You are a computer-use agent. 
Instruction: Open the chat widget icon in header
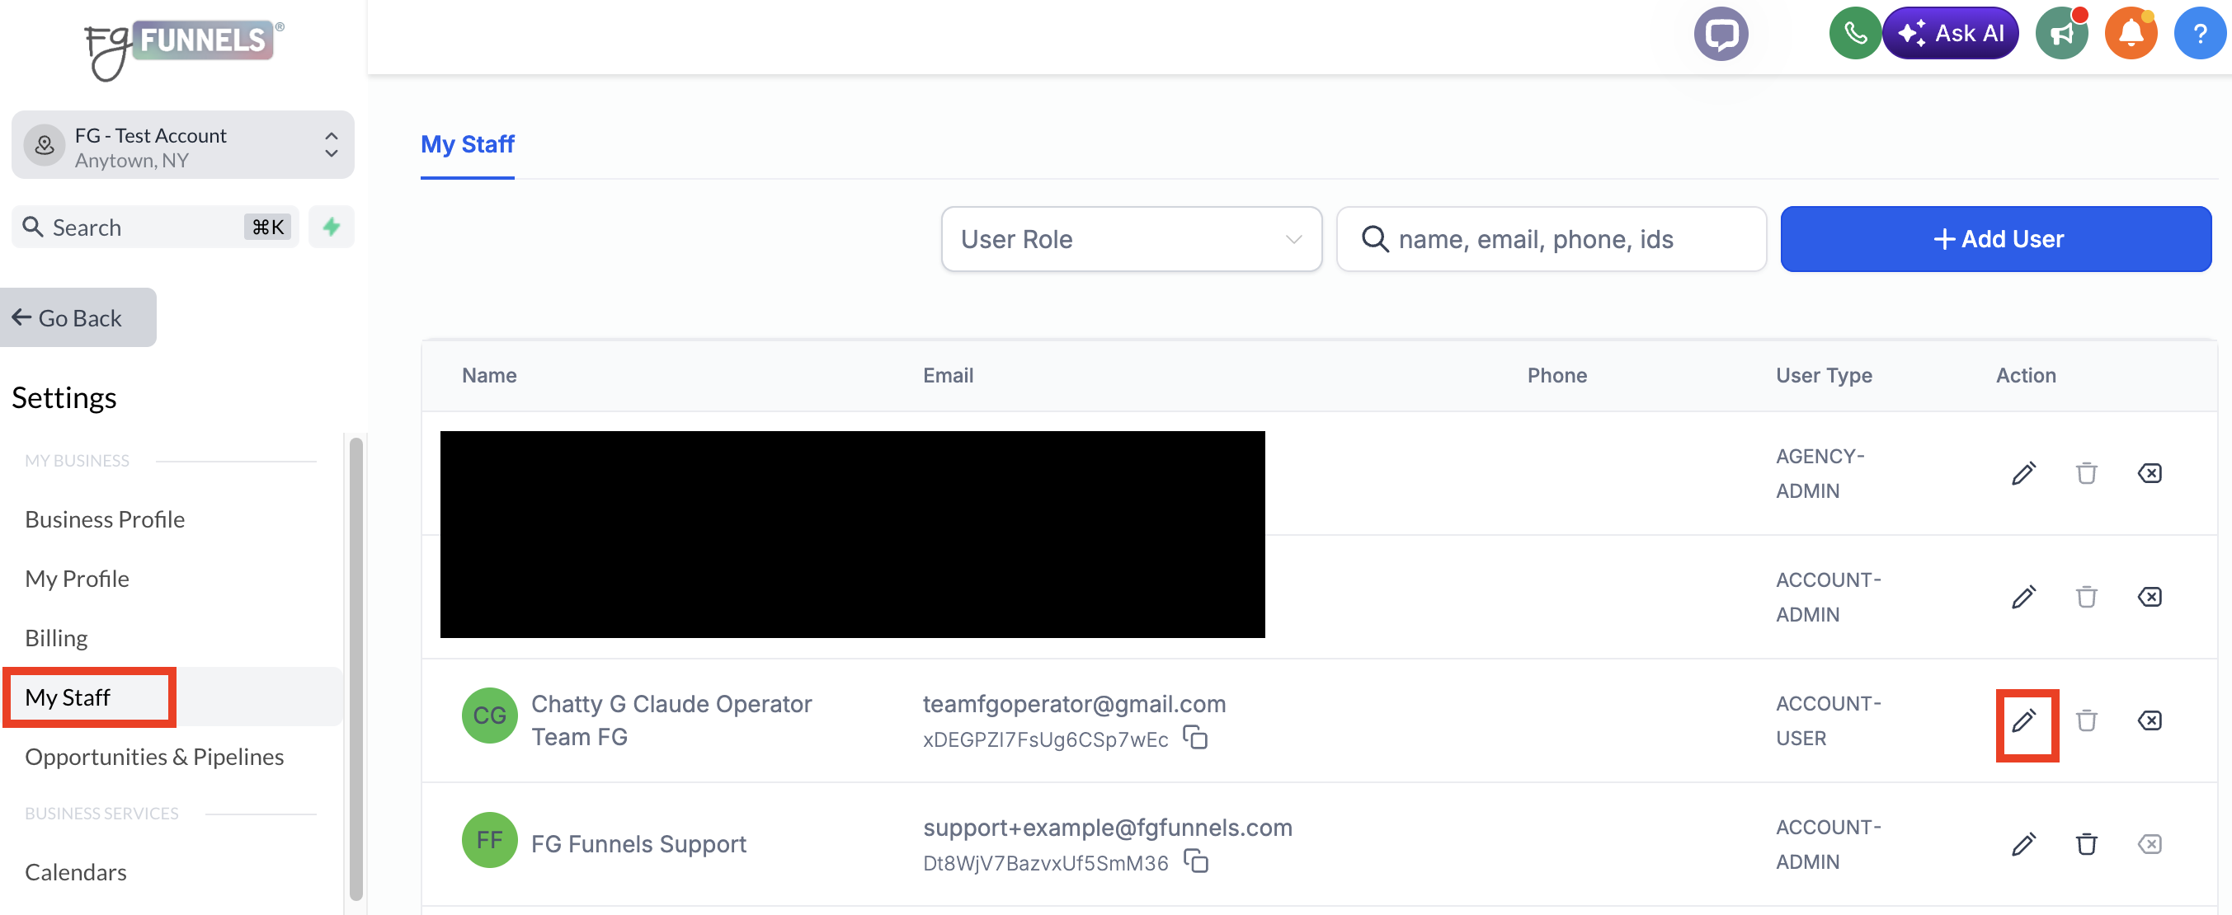[1721, 34]
